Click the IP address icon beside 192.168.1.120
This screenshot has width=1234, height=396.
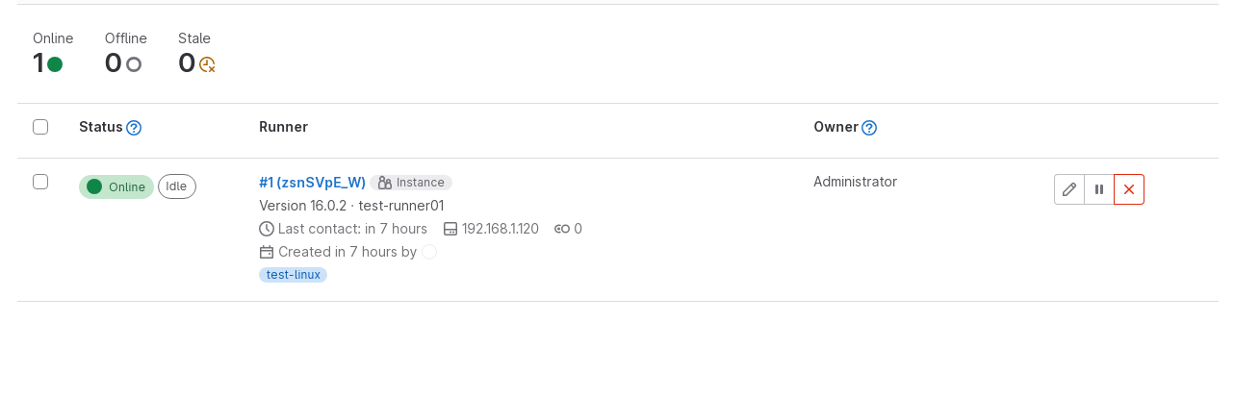(x=450, y=229)
